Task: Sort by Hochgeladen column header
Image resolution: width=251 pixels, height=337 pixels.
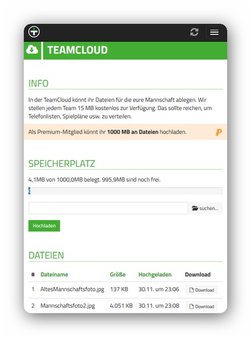Action: click(155, 275)
